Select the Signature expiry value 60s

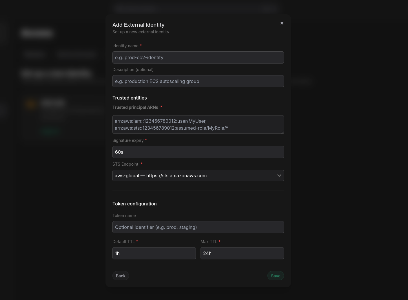pyautogui.click(x=198, y=152)
